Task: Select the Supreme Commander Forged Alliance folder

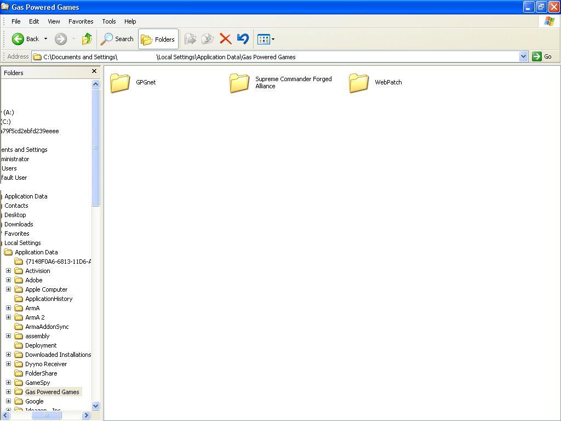Action: pyautogui.click(x=281, y=83)
